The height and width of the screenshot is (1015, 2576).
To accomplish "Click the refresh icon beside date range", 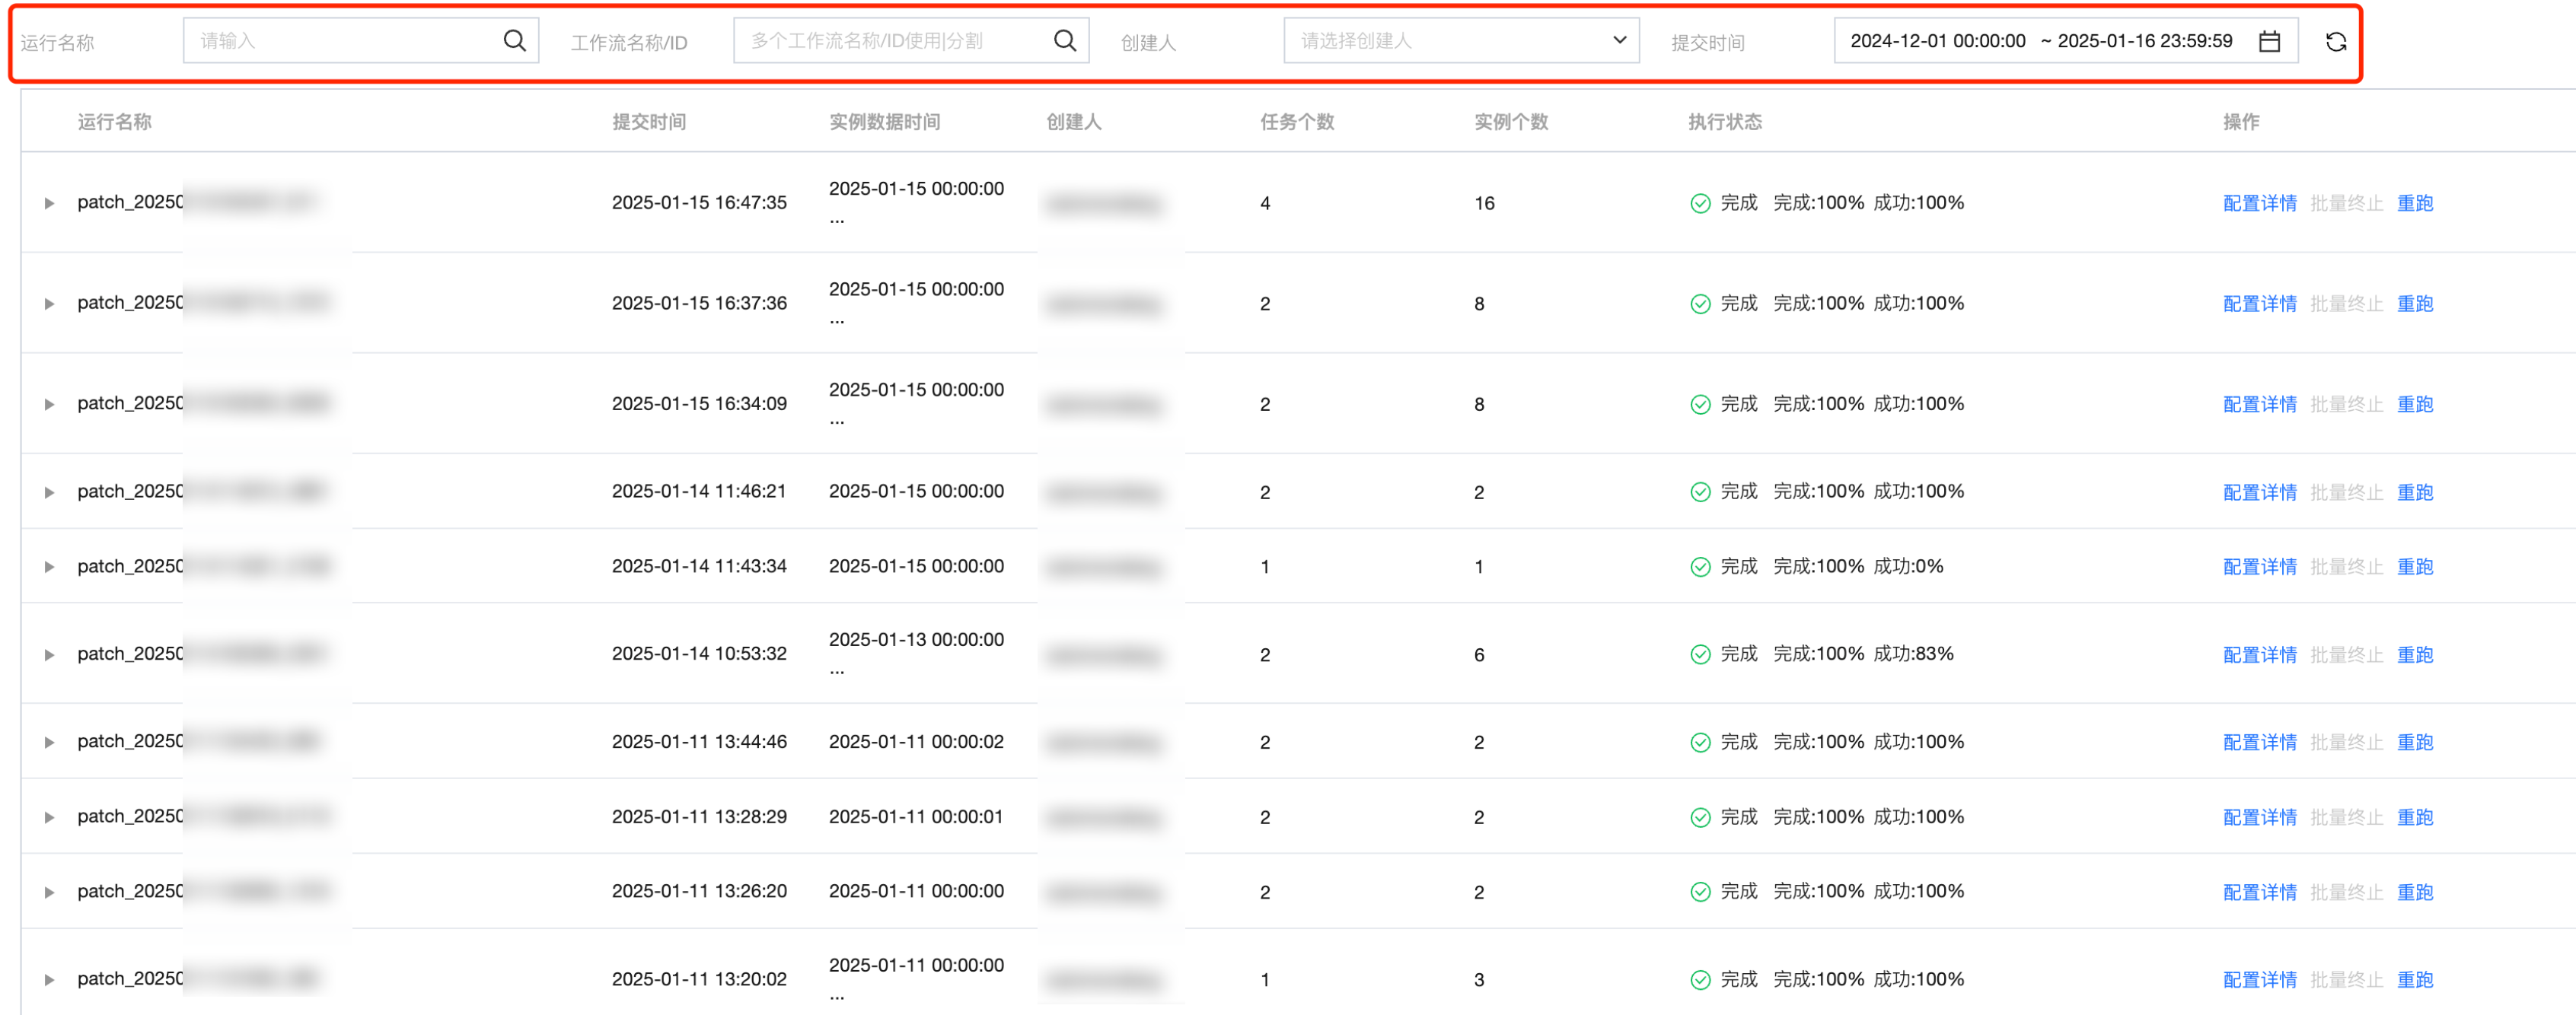I will (x=2335, y=42).
